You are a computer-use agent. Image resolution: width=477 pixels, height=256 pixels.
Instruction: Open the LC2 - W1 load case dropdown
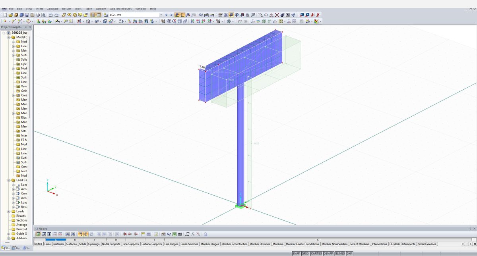[160, 14]
